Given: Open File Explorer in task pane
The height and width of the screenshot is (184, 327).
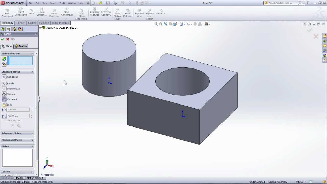Looking at the screenshot, I should click(324, 46).
